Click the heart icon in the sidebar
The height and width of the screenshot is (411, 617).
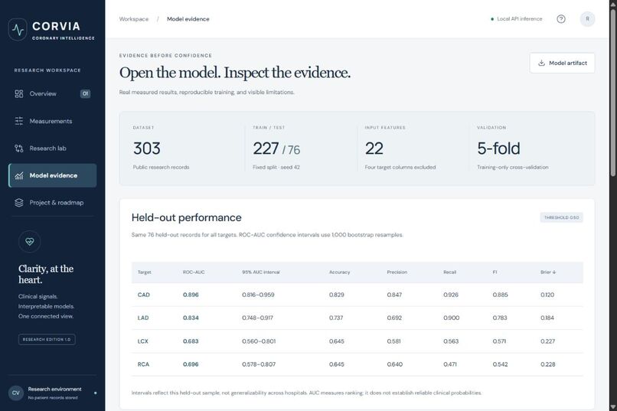pos(30,242)
